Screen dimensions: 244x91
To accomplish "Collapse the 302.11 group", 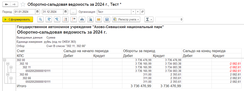I will 11,67.
